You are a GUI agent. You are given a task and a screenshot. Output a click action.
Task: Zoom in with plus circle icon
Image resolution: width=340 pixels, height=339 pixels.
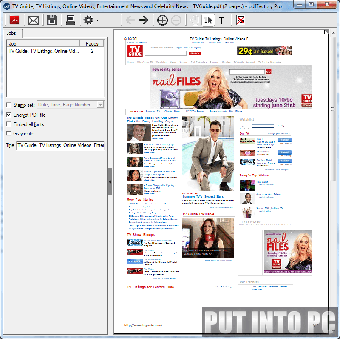162,20
